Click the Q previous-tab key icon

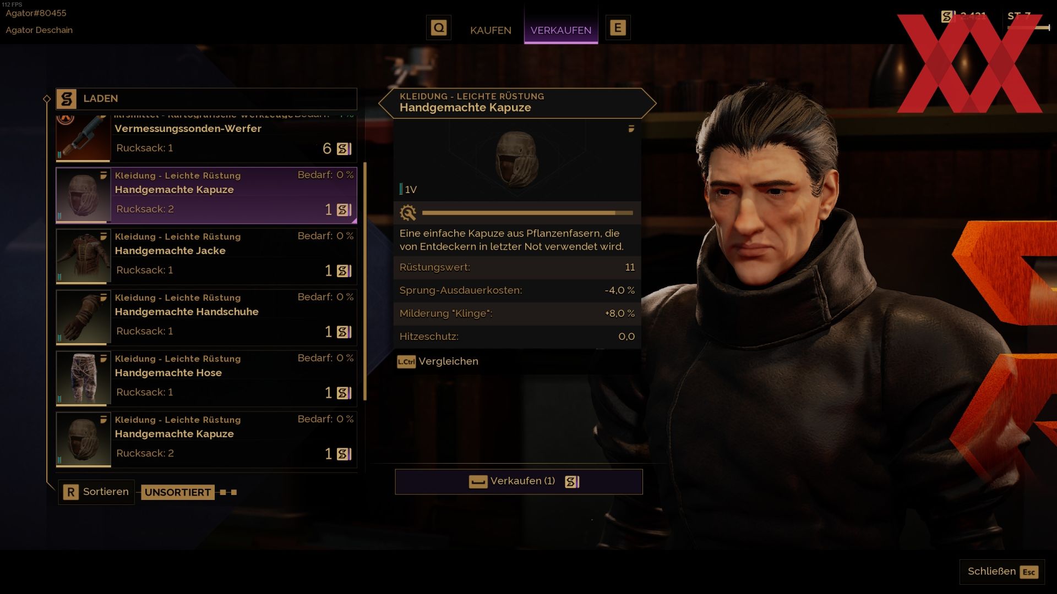click(439, 28)
